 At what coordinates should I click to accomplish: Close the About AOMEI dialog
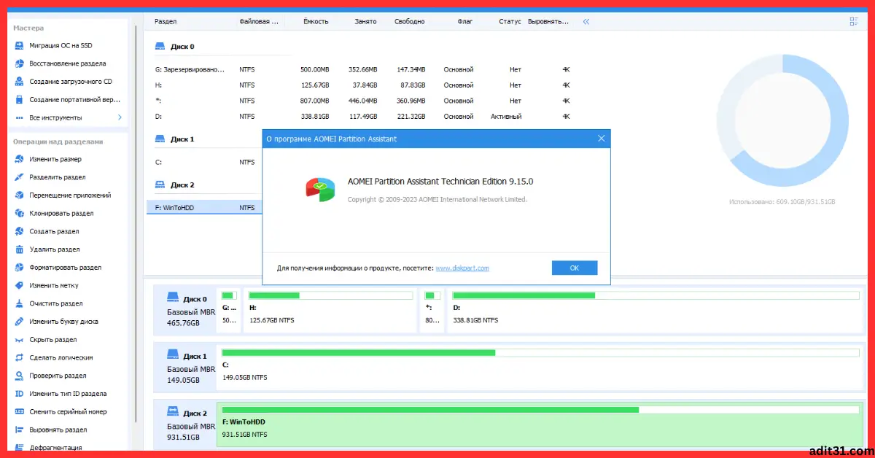(x=601, y=139)
